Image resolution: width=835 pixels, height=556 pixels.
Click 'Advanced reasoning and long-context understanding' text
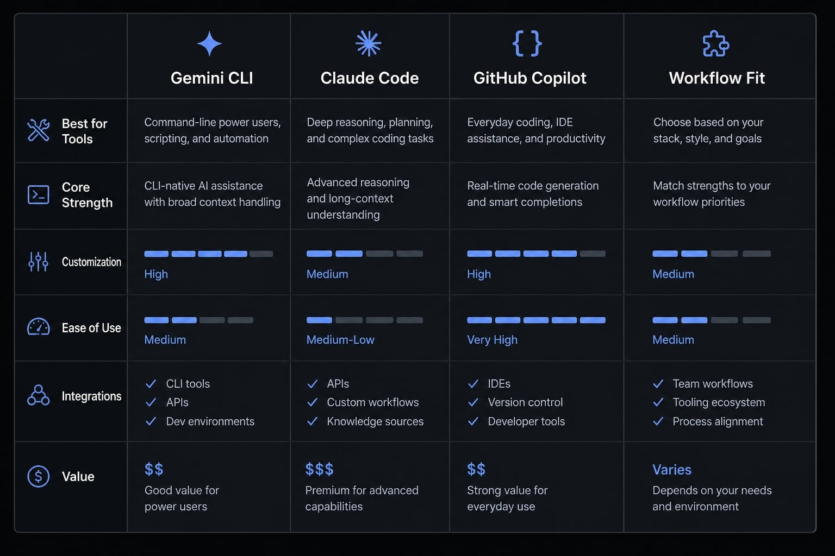(x=358, y=199)
